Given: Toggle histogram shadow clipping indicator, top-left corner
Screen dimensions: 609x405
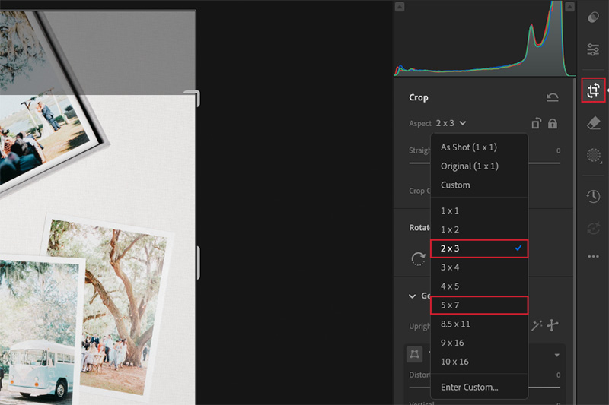Looking at the screenshot, I should pos(400,7).
